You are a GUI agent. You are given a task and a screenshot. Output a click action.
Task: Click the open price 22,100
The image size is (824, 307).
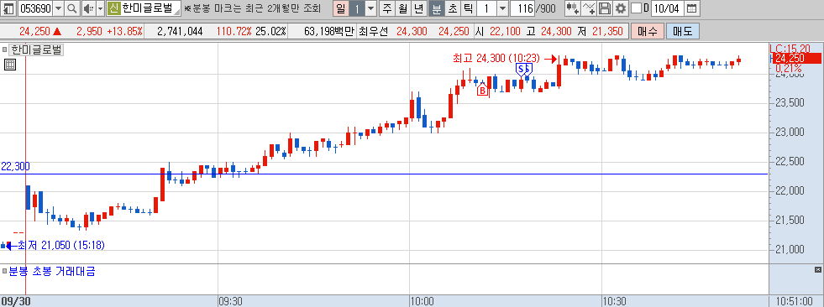(x=505, y=32)
